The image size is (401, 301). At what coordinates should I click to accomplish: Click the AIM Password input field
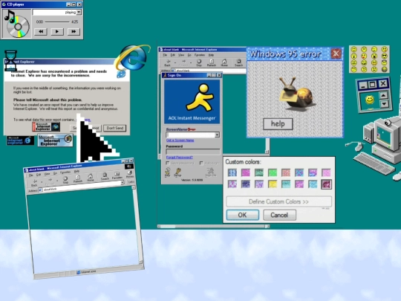[x=193, y=152]
